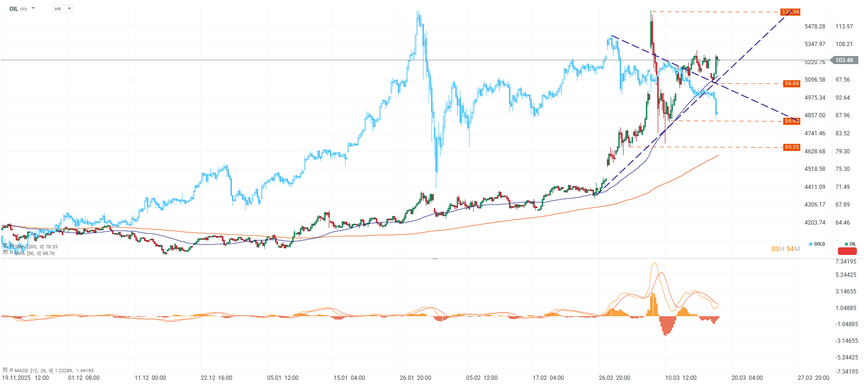Open SMA 200 indicator settings icon

tap(6, 245)
